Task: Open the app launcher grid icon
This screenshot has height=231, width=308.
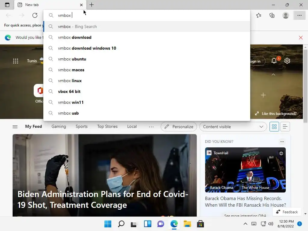Action: (16, 61)
